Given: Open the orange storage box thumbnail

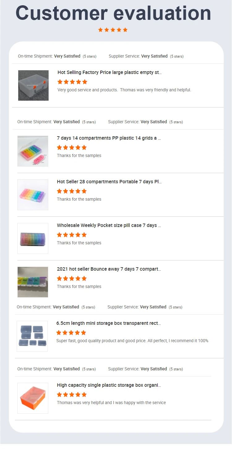Looking at the screenshot, I should (33, 398).
